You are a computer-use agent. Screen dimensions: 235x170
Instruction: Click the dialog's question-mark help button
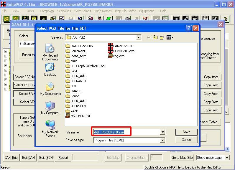click(x=189, y=28)
